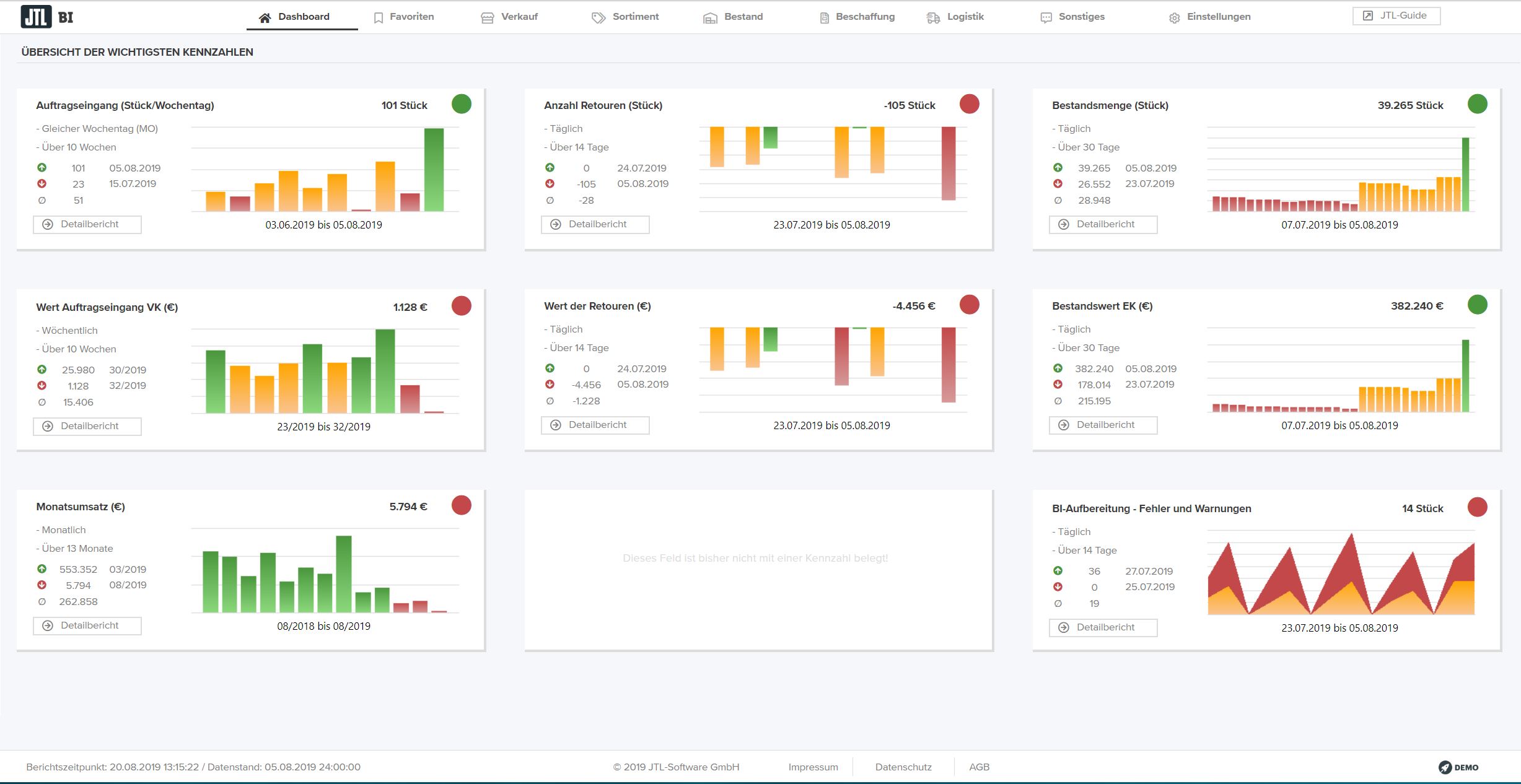Open Detailbericht for Auftragseingang (Stück/Wochentag)
The width and height of the screenshot is (1521, 784).
[x=87, y=224]
